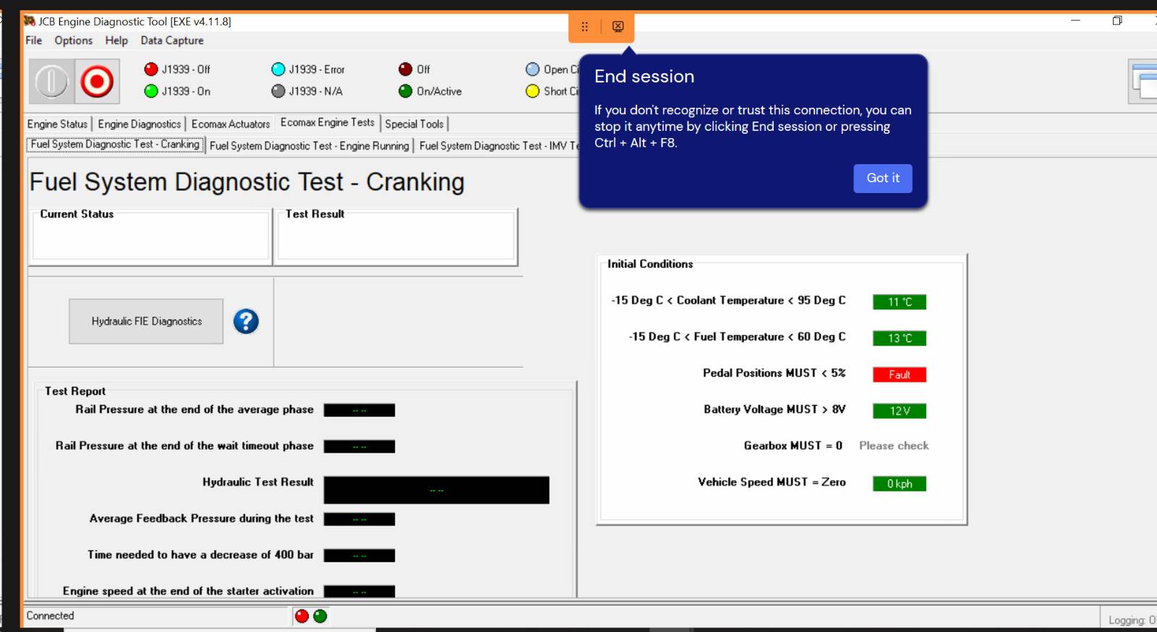
Task: Click the J1939 - On green legend indicator
Action: 150,91
